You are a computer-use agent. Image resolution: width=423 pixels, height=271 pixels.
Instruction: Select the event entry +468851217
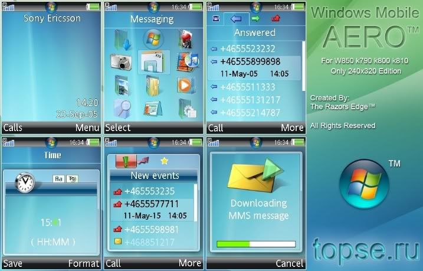[152, 242]
